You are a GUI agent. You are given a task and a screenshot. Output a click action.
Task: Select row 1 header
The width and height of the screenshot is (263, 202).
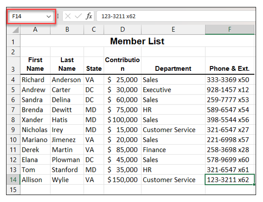(x=13, y=41)
